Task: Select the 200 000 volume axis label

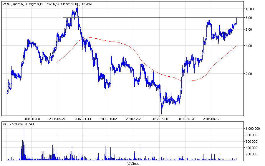Action: pyautogui.click(x=252, y=154)
